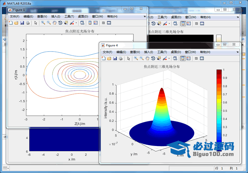The height and width of the screenshot is (173, 248).
Task: Click Link Plot icon in background figure toolbar
Action: [x=175, y=24]
